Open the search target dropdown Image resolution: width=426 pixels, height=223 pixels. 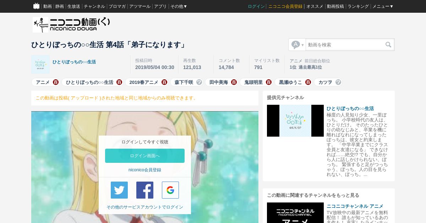point(297,45)
